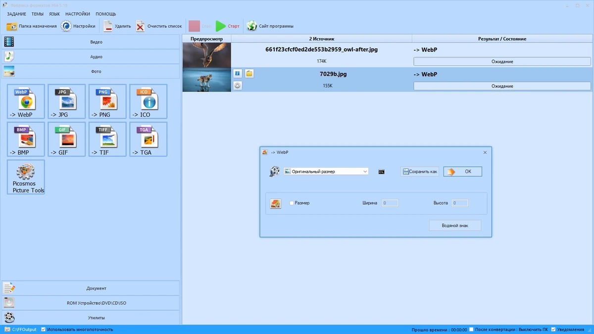Open the НАСТРОЙКИ menu
The image size is (594, 334).
78,14
